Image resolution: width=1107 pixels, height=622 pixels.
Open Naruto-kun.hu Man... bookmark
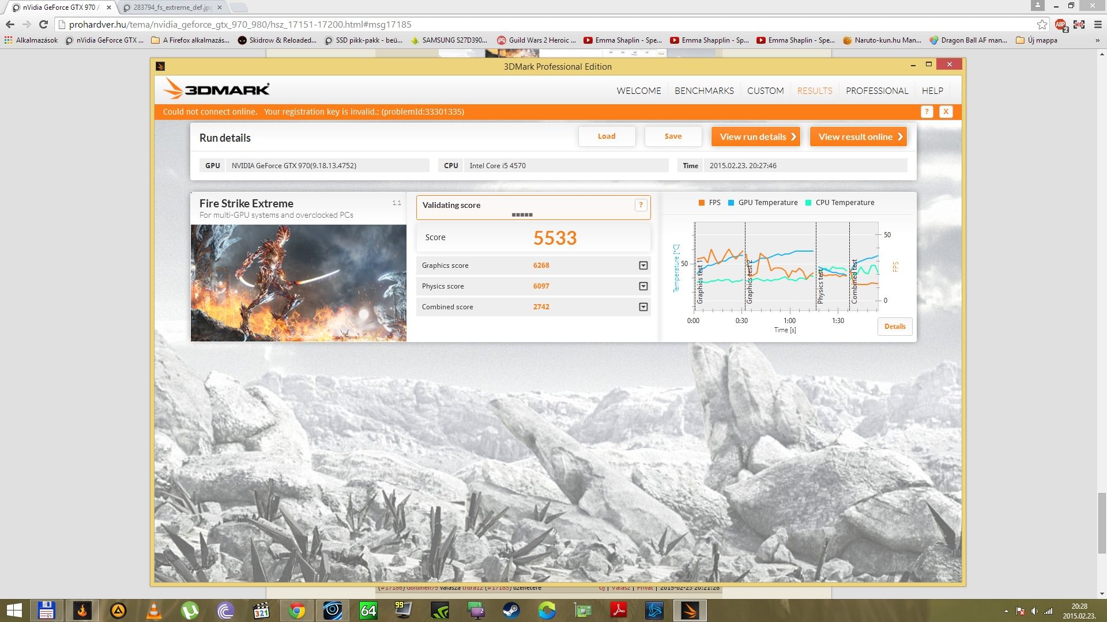tap(882, 40)
